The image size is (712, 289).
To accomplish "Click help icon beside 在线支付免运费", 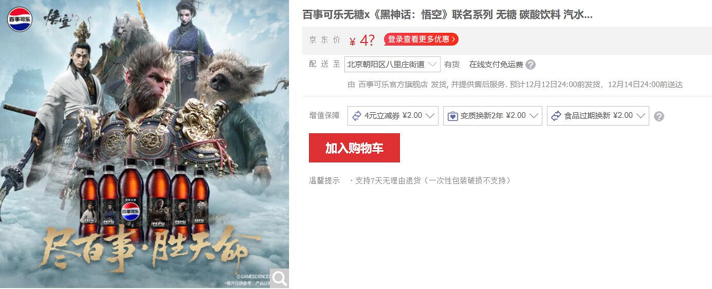I will click(531, 65).
